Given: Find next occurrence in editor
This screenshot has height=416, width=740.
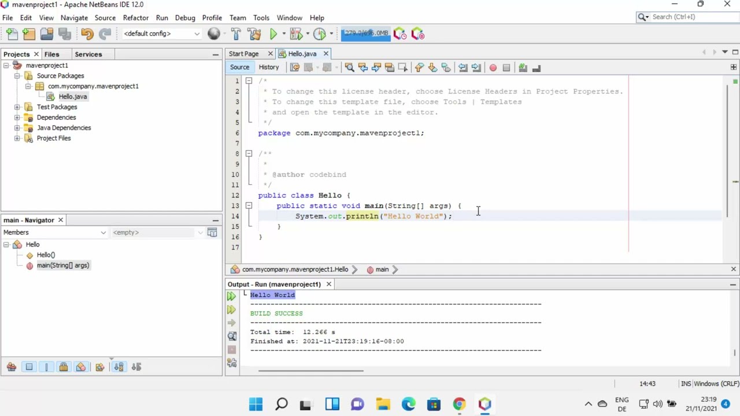Looking at the screenshot, I should tap(376, 68).
